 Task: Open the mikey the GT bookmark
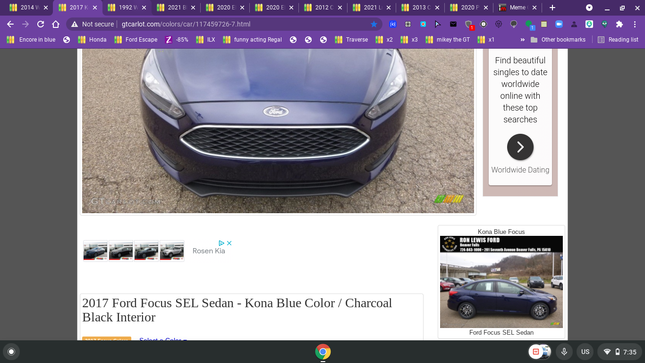pyautogui.click(x=448, y=40)
